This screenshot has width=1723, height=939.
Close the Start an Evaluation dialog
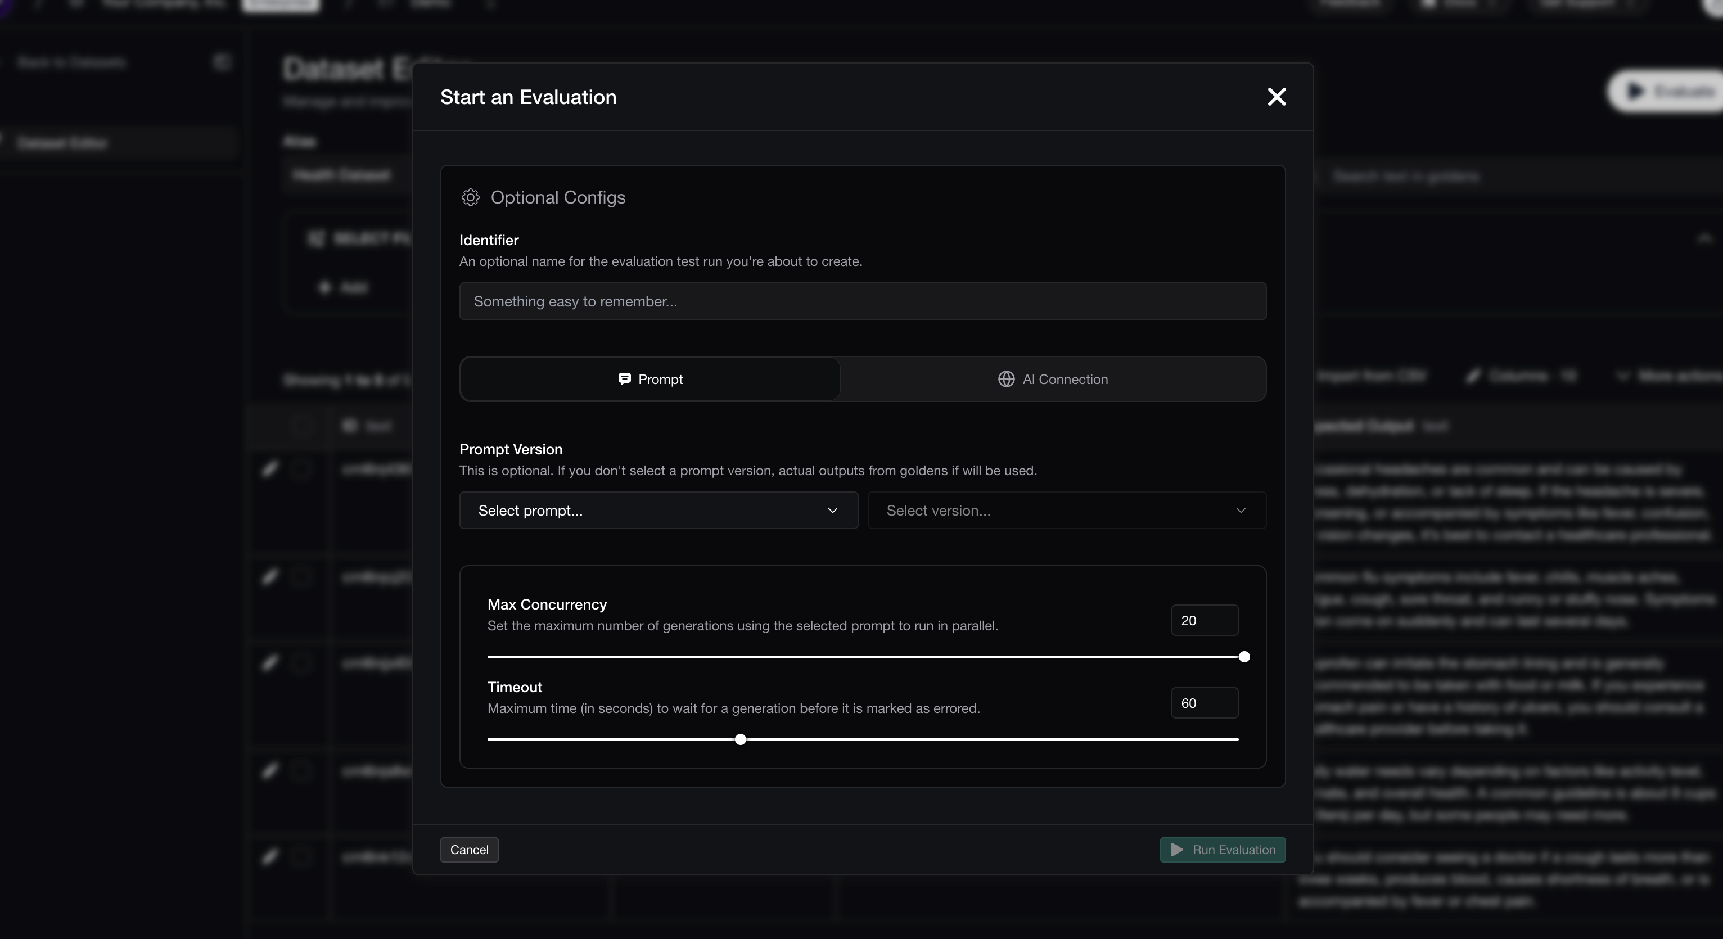(1276, 97)
